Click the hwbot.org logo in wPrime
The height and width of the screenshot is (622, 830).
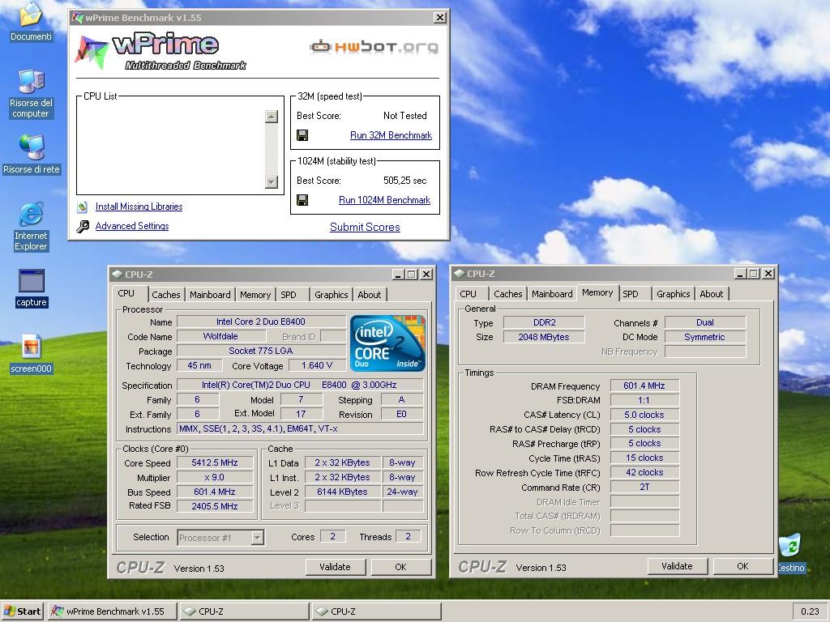tap(374, 46)
